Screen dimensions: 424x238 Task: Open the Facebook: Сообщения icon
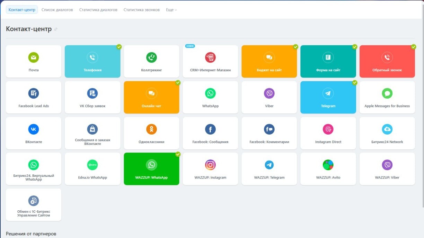pos(210,129)
